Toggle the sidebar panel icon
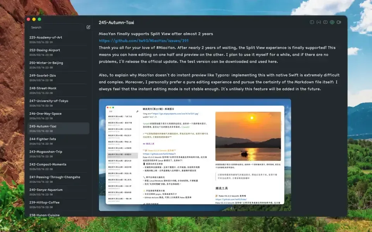Viewport: 372px width, 232px height. [x=312, y=22]
